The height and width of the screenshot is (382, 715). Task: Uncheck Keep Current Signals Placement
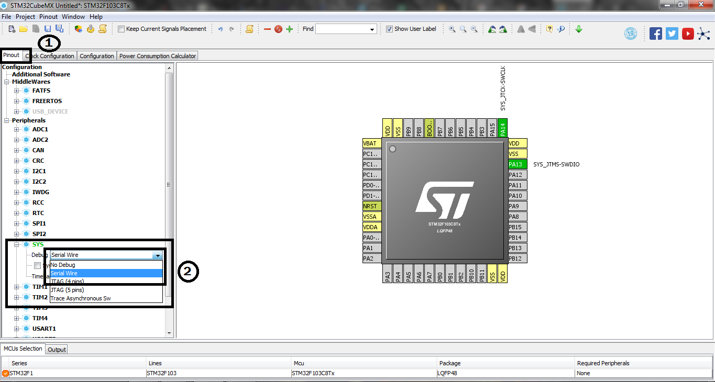[120, 29]
